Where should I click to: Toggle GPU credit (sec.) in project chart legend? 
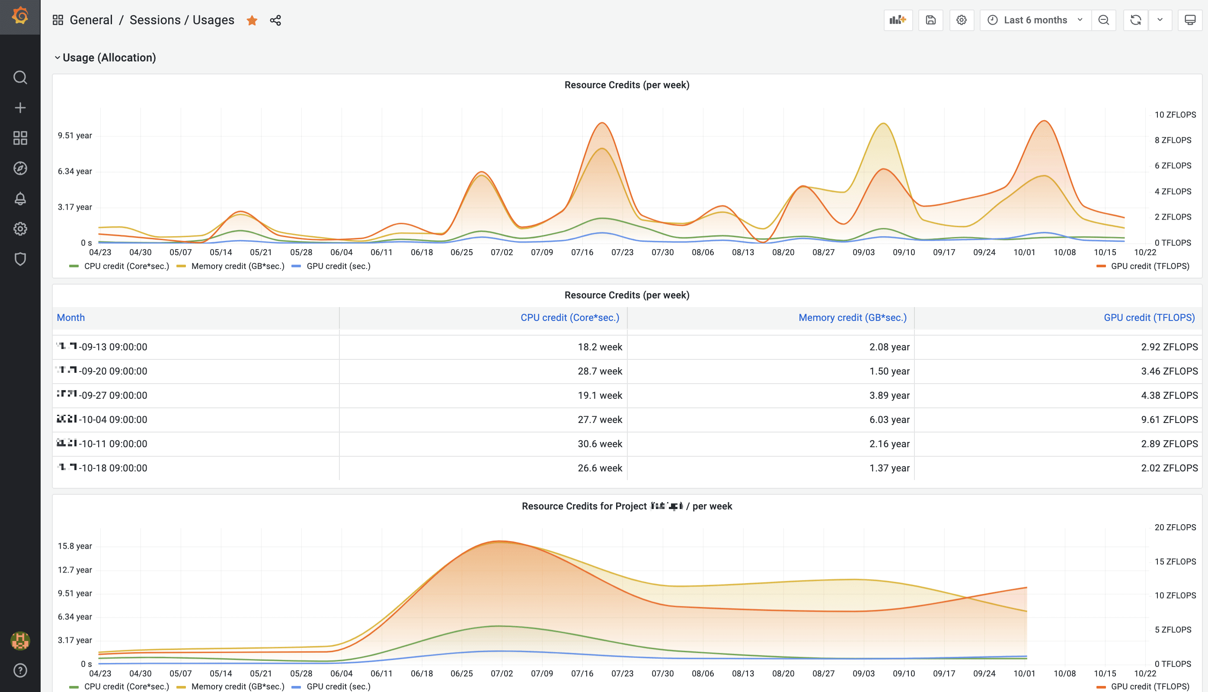click(338, 686)
